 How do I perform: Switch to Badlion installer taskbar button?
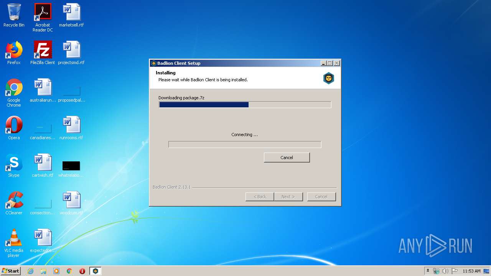95,271
